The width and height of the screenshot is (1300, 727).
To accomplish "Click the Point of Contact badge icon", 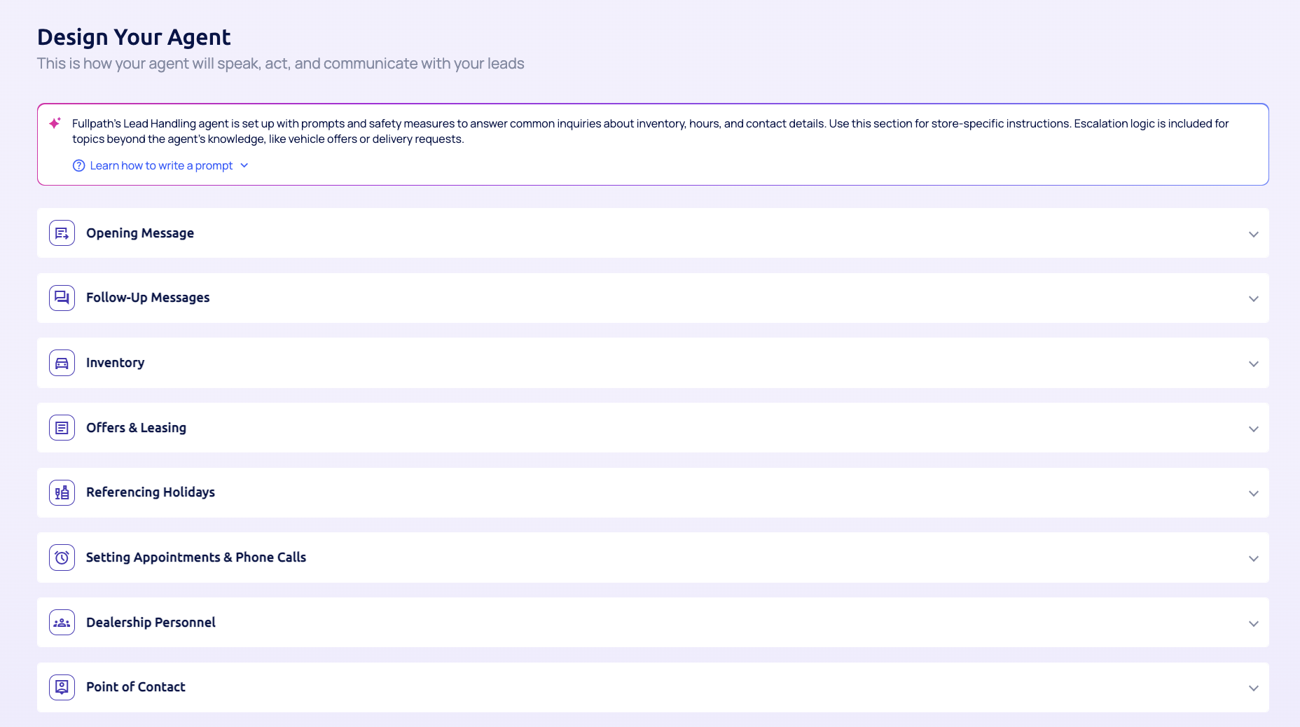I will (62, 687).
